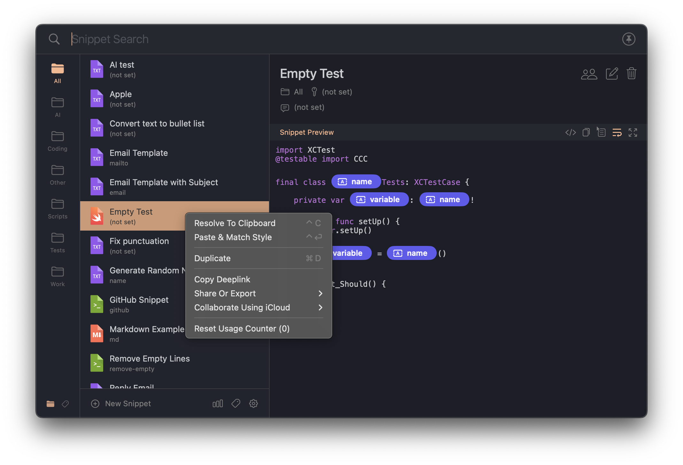Click the share icon in snippet preview toolbar
Screen dimensions: 683x465
pos(601,132)
